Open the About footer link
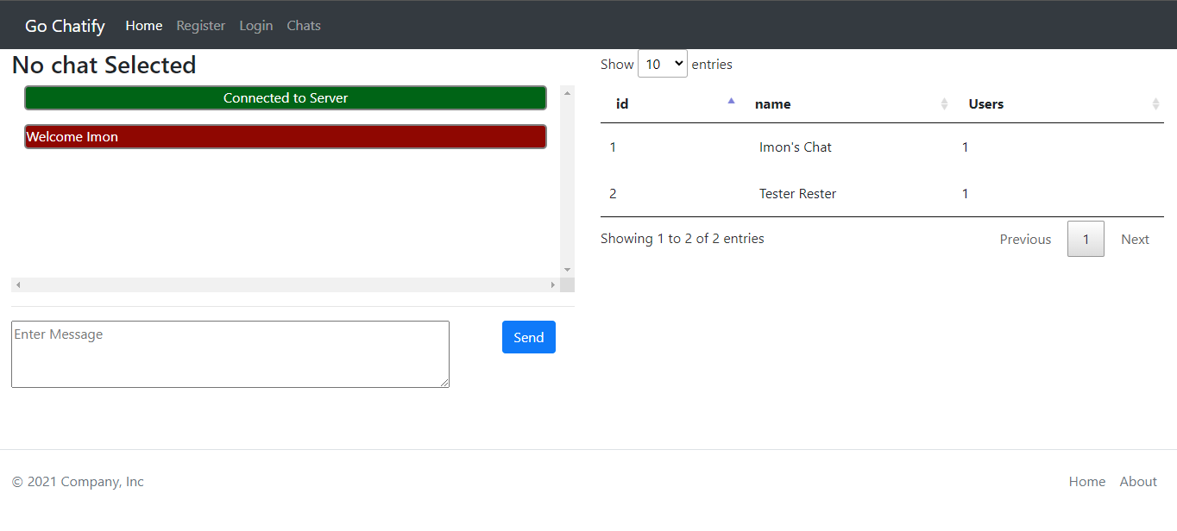1177x531 pixels. pos(1137,482)
